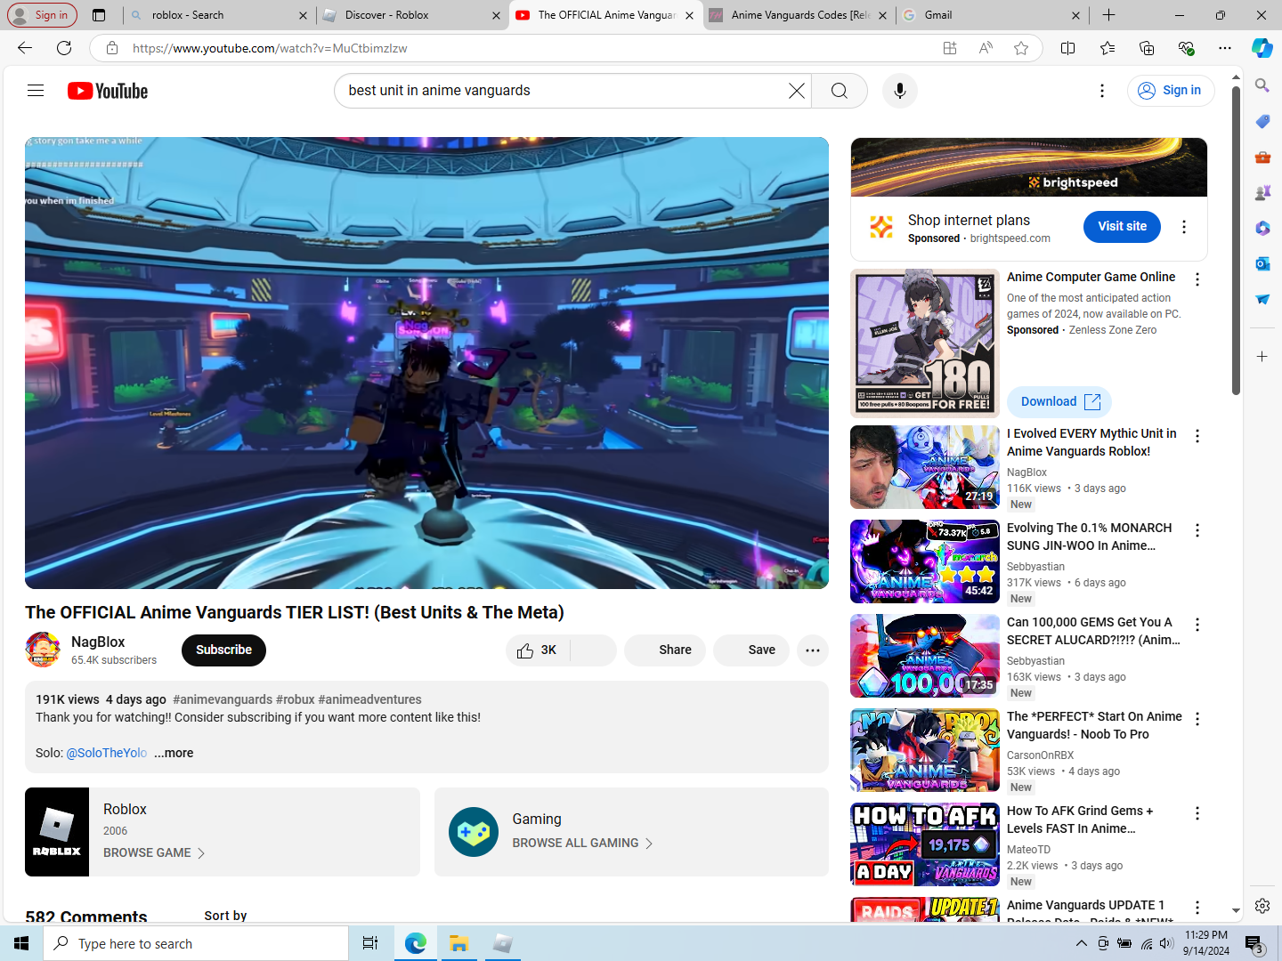This screenshot has width=1282, height=961.
Task: Open notification center on taskbar
Action: pos(1254,943)
